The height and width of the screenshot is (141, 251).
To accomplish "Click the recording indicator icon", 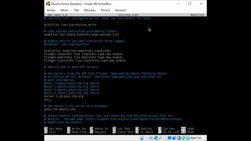I will 174,138.
